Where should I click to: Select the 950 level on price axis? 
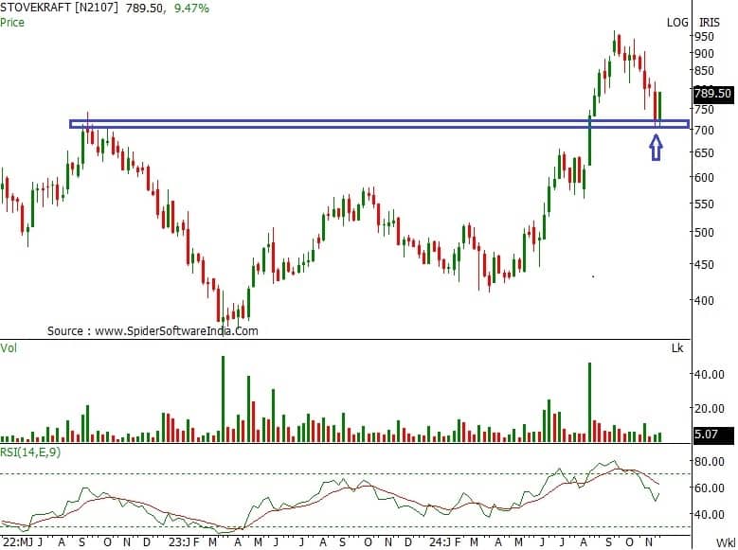pyautogui.click(x=704, y=37)
